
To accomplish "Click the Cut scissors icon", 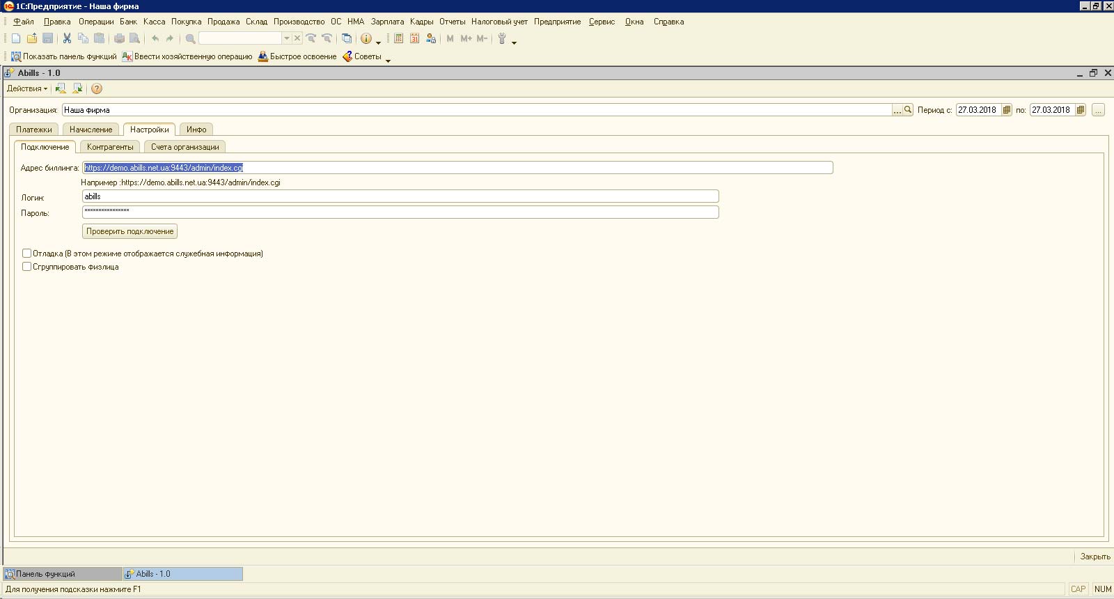I will pos(67,38).
